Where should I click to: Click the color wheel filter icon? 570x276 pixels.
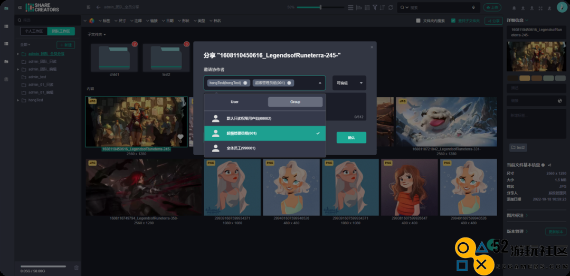[92, 21]
